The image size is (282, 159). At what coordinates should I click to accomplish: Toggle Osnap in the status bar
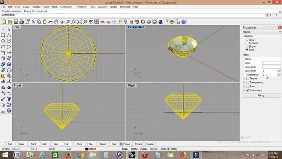click(x=153, y=149)
